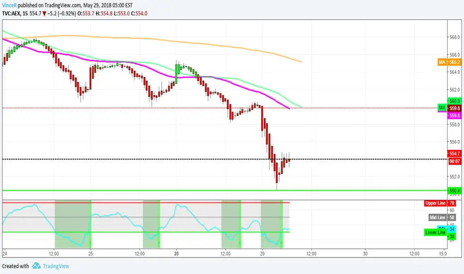This screenshot has width=464, height=274.
Task: Select the date 30 on time axis
Action: coord(365,254)
